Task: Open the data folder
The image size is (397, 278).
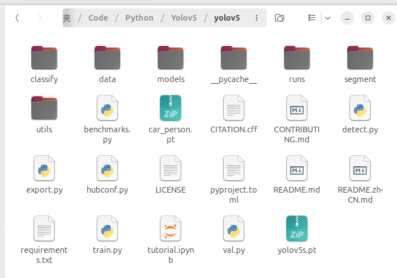Action: click(107, 57)
